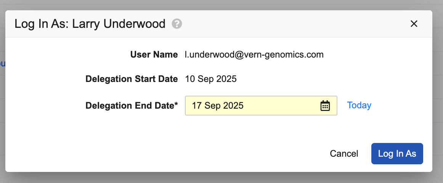Click the 10 Sep 2025 start date
The height and width of the screenshot is (183, 443).
pyautogui.click(x=211, y=79)
